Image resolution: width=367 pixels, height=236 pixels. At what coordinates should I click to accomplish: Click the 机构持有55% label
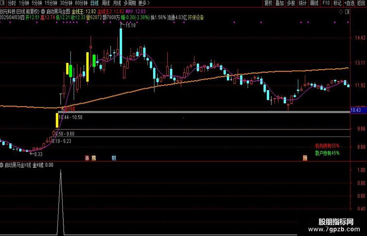click(327, 146)
